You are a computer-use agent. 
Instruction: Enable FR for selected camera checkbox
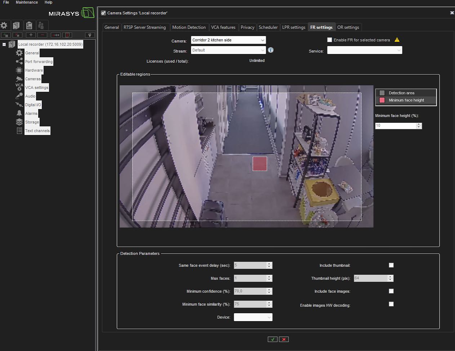329,40
